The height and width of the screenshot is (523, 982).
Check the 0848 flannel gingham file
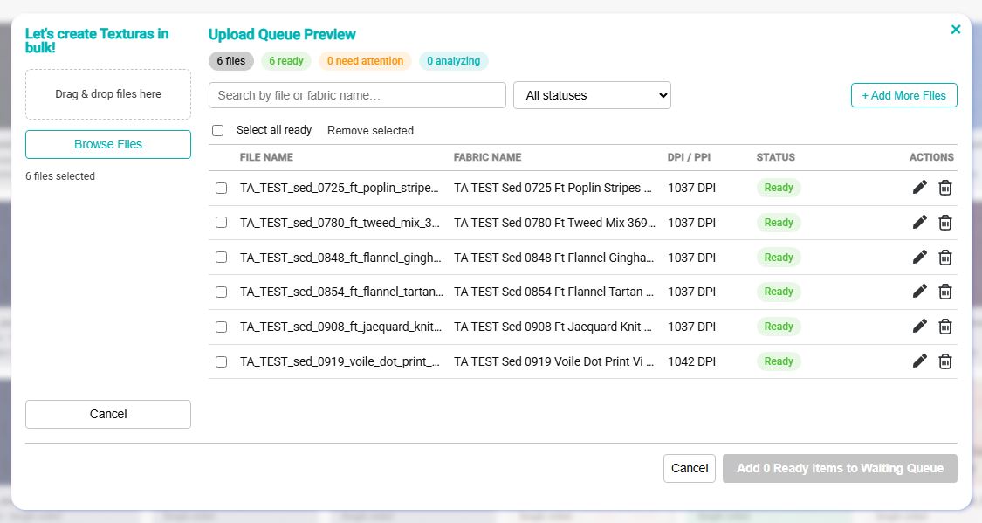click(x=221, y=258)
